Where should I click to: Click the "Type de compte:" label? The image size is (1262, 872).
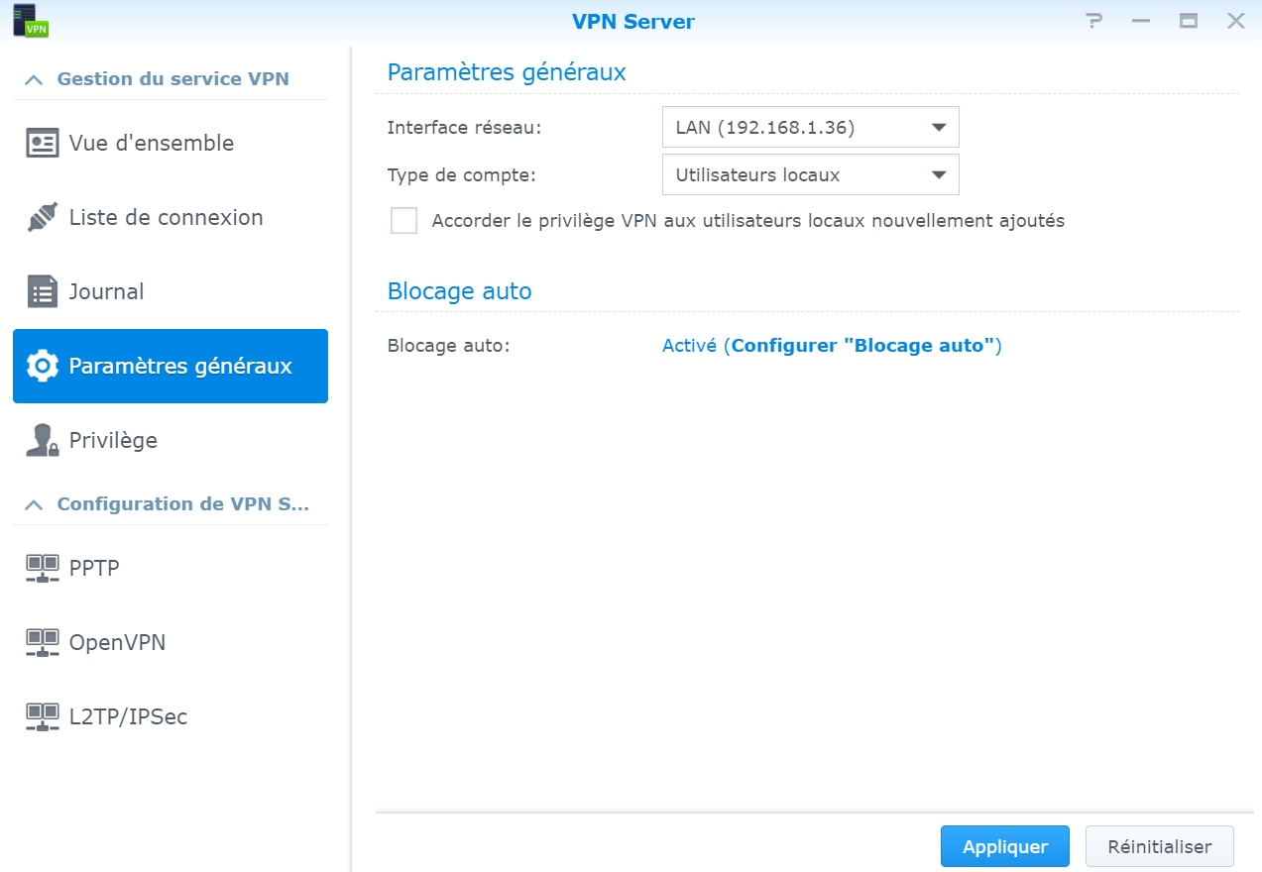pos(461,175)
